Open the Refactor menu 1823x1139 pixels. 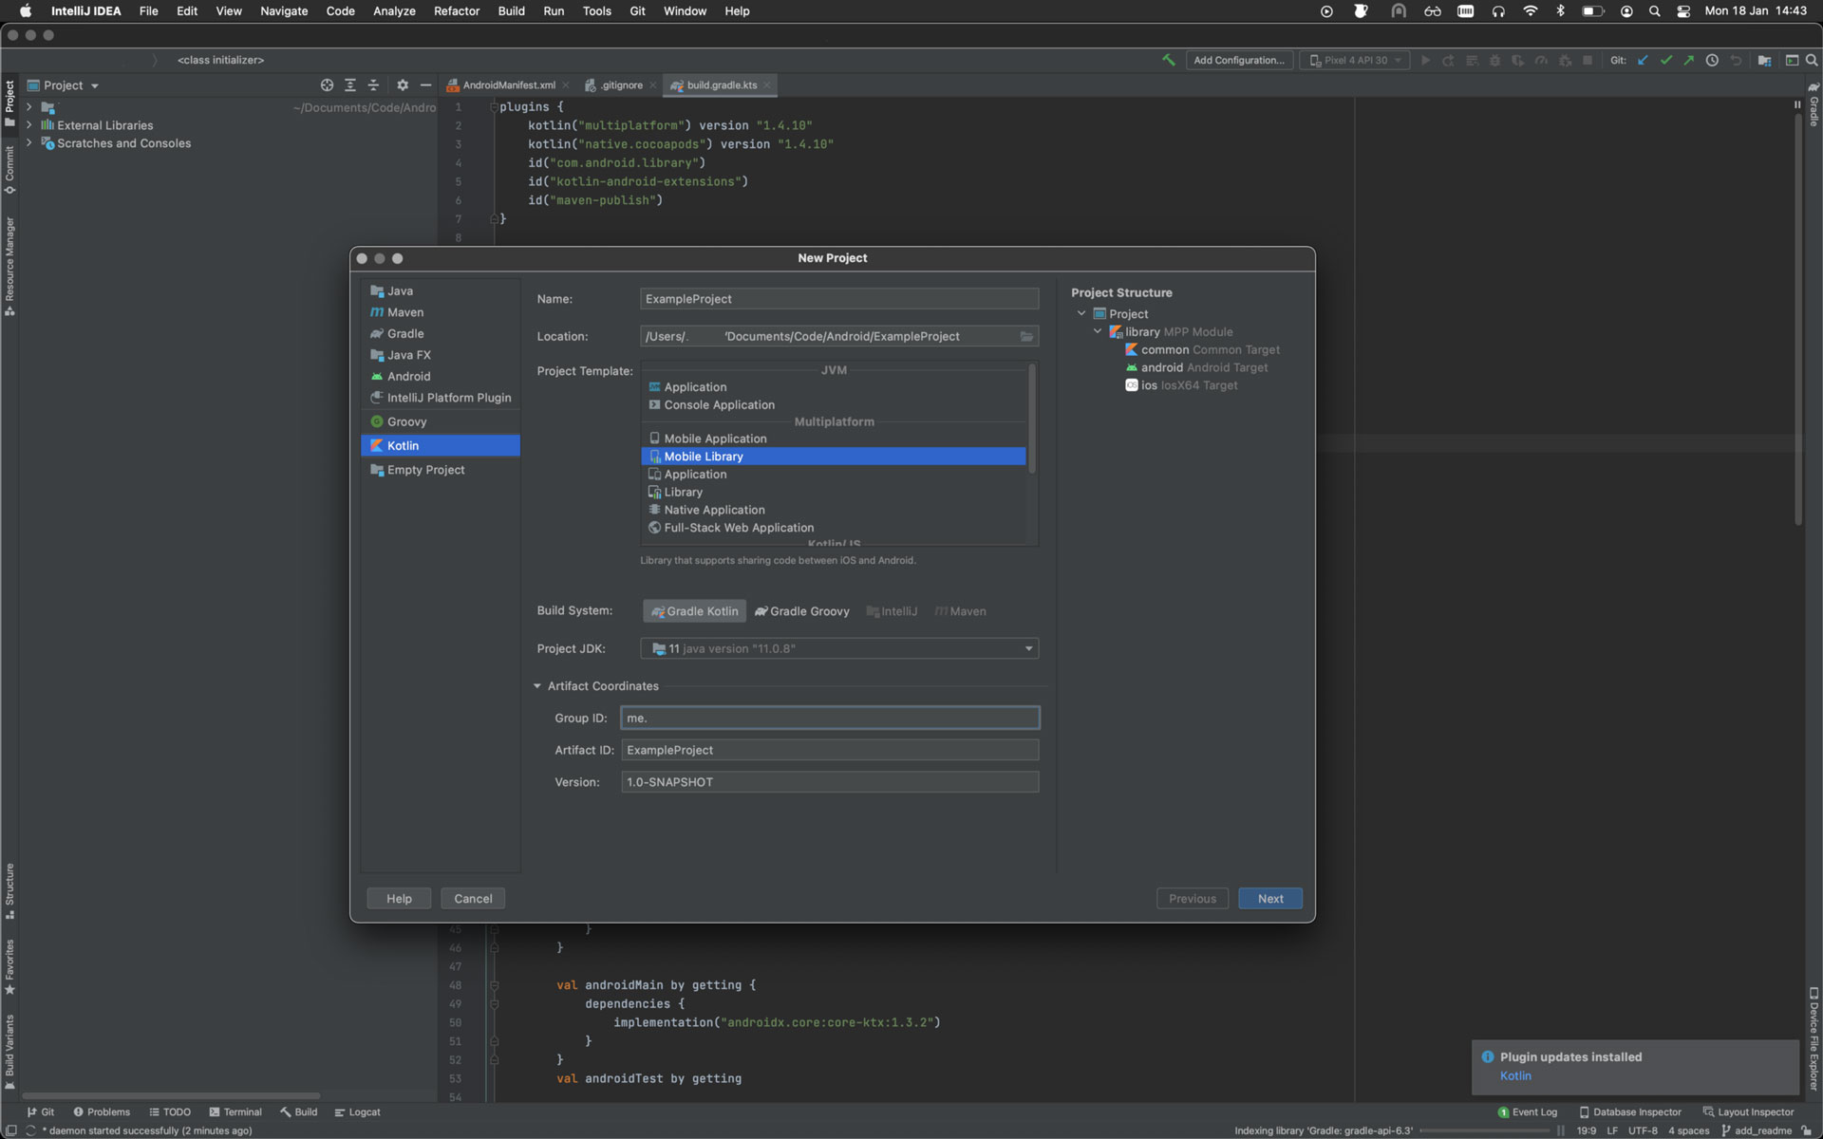click(456, 11)
